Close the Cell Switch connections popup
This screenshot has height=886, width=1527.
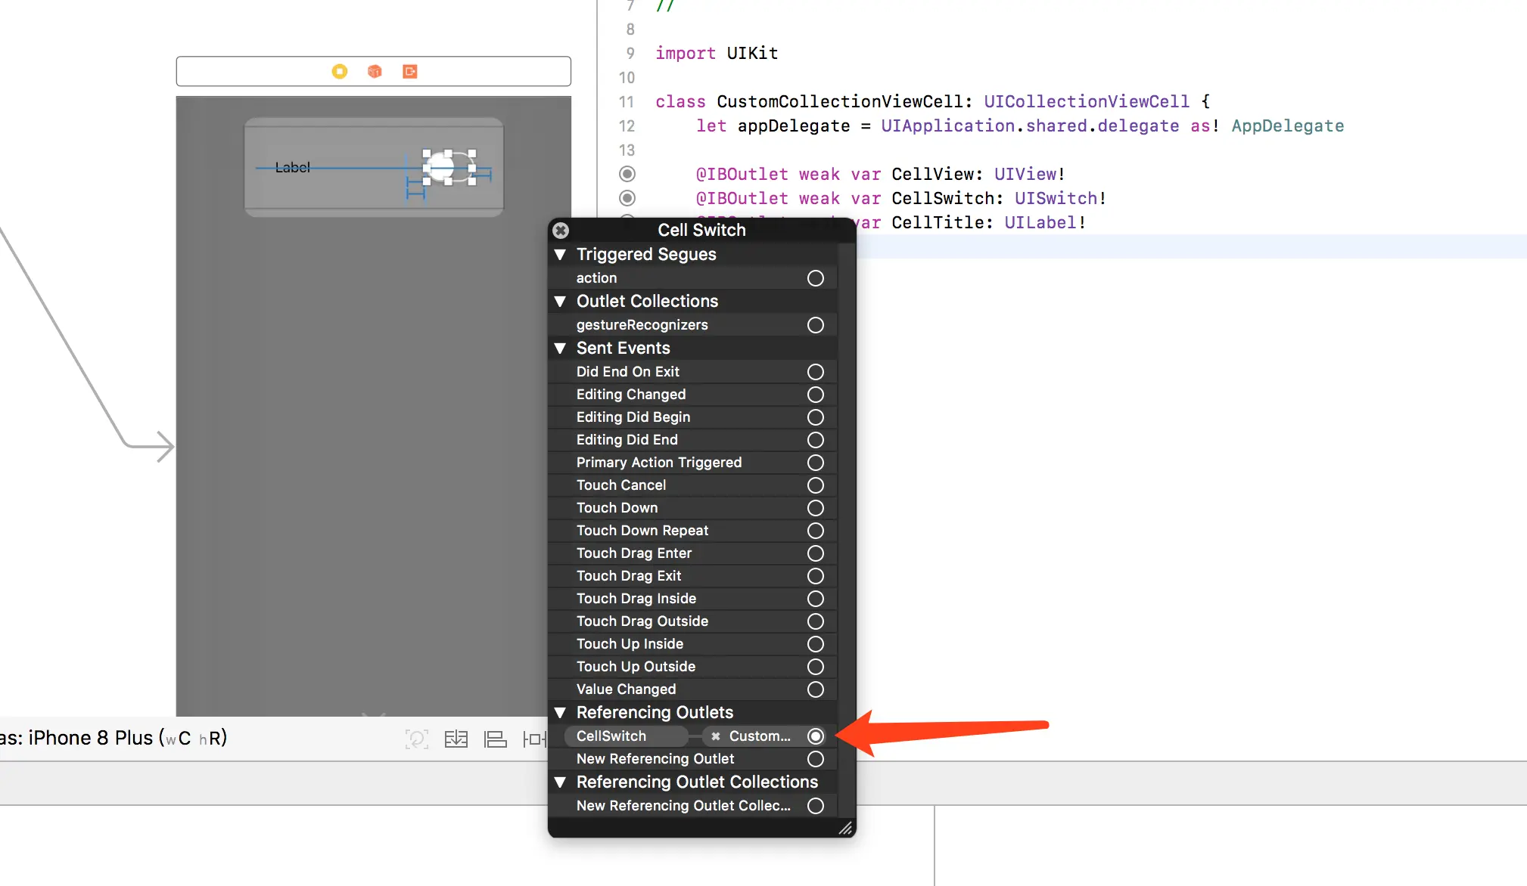[x=561, y=230]
